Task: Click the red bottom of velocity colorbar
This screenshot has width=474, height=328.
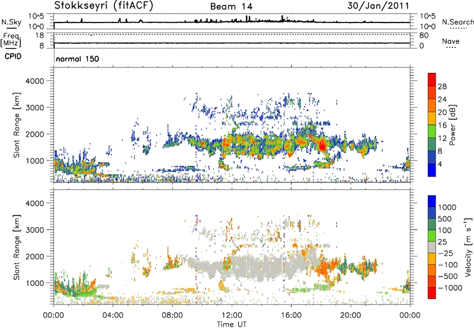Action: 432,293
